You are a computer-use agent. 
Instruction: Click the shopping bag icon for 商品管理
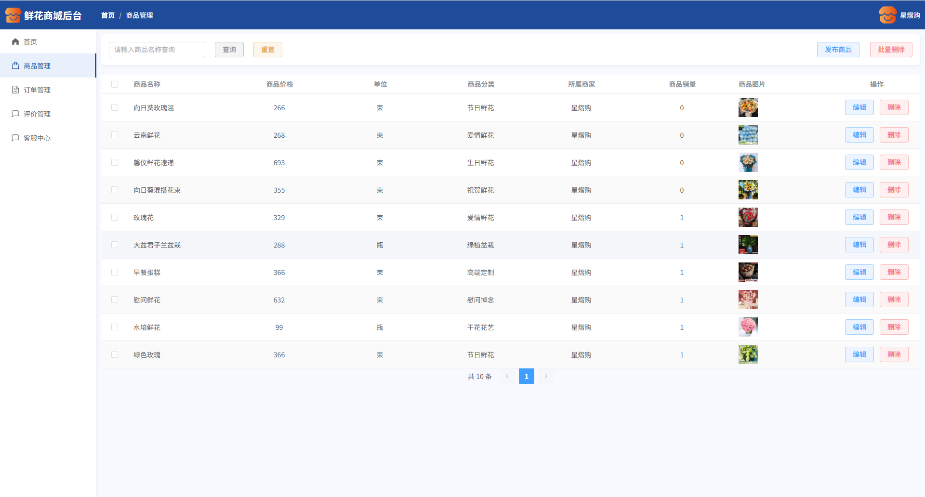click(x=15, y=66)
